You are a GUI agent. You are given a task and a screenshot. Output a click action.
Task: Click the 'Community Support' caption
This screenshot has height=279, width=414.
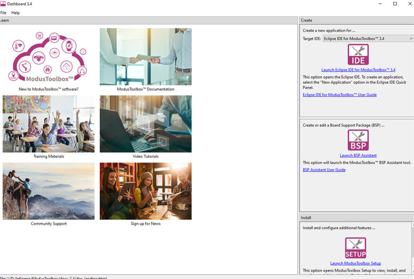click(x=49, y=224)
